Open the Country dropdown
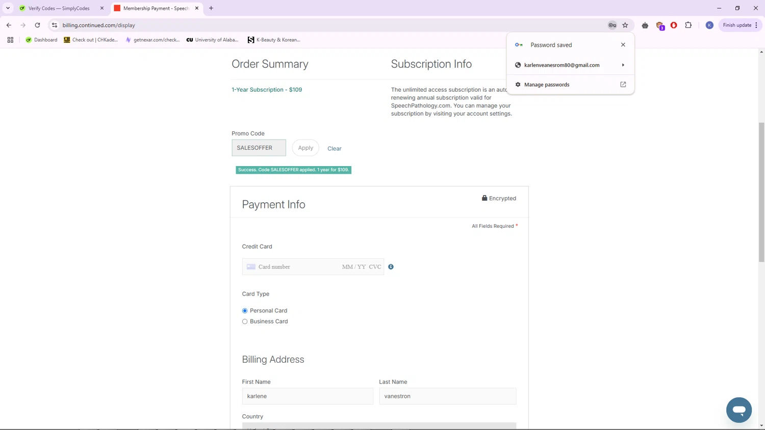 pyautogui.click(x=379, y=426)
